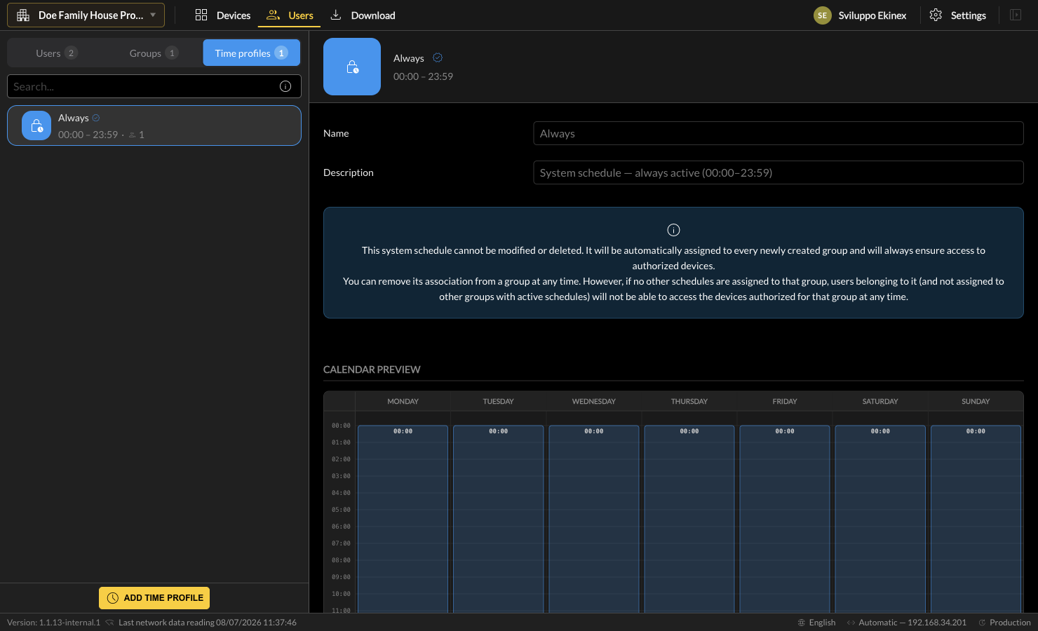The height and width of the screenshot is (631, 1038).
Task: Click the Users people icon
Action: tap(273, 15)
